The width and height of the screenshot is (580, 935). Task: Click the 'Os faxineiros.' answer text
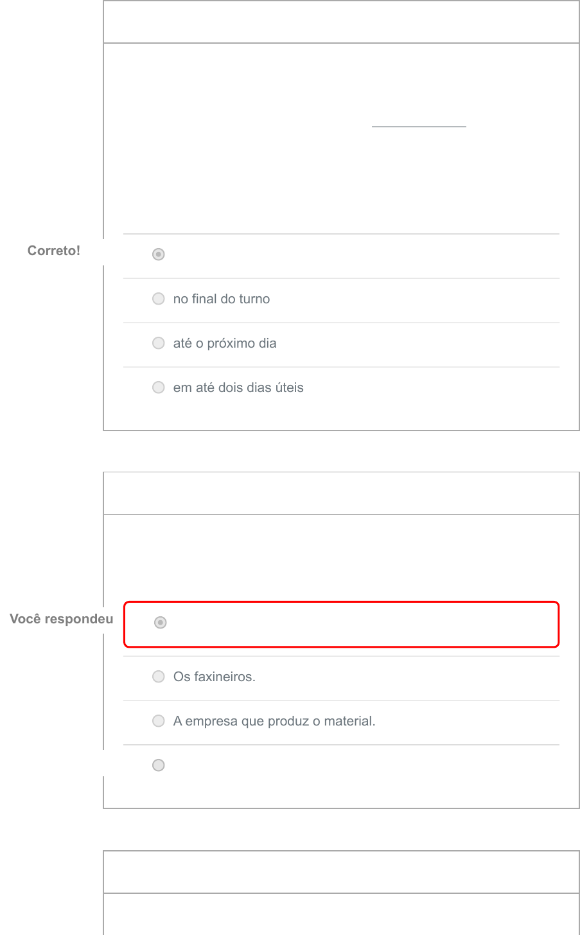[215, 677]
